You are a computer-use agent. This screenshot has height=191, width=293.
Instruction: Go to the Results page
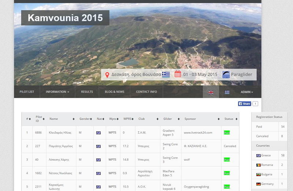click(x=87, y=92)
